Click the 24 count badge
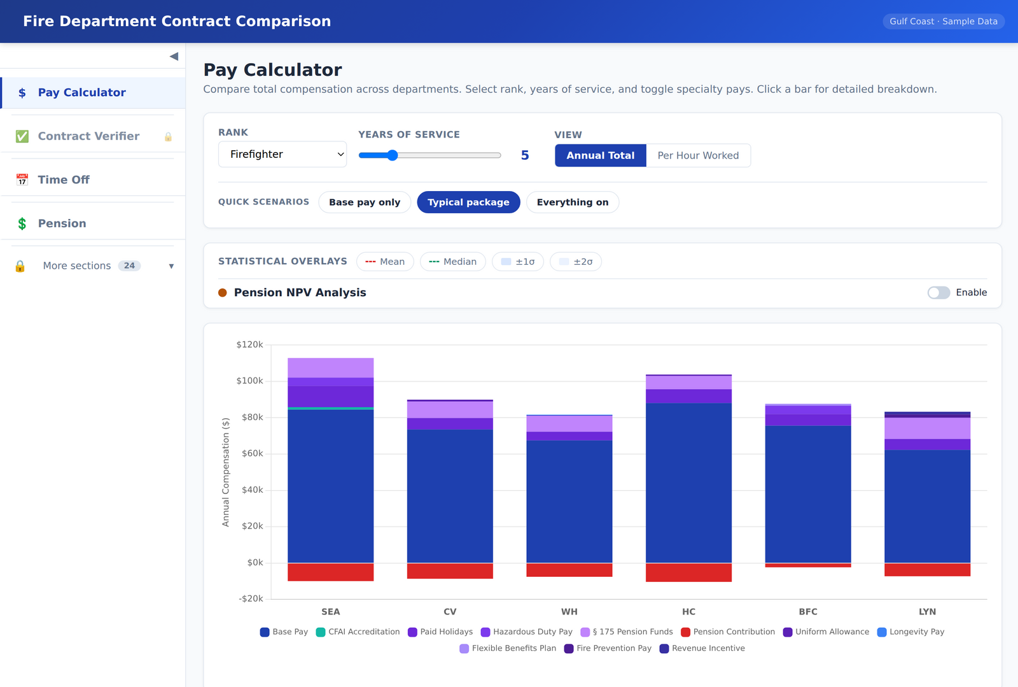 click(129, 266)
